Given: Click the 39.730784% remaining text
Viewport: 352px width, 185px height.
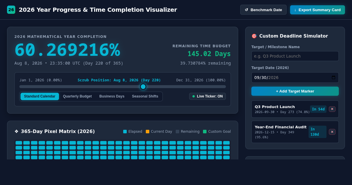Looking at the screenshot, I should [x=205, y=63].
